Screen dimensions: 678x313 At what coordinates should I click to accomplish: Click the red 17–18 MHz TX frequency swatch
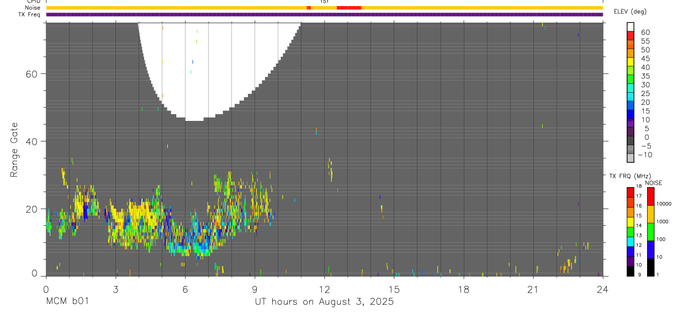631,191
